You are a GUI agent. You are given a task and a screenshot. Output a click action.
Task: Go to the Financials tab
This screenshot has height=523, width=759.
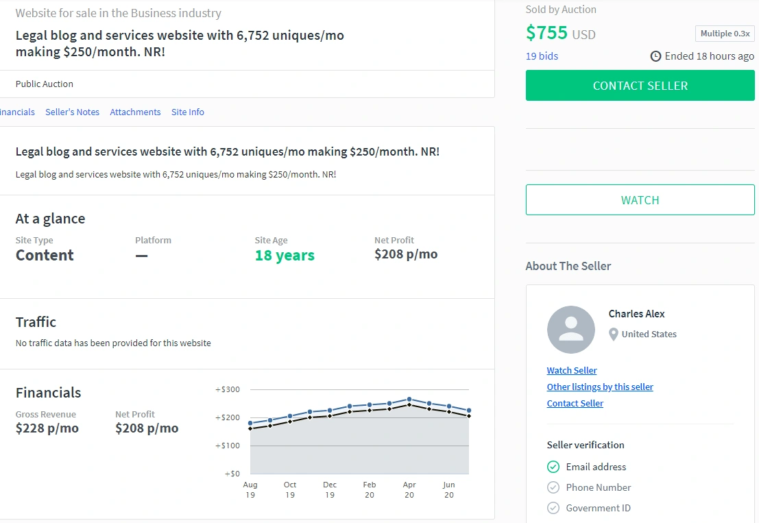pos(17,112)
